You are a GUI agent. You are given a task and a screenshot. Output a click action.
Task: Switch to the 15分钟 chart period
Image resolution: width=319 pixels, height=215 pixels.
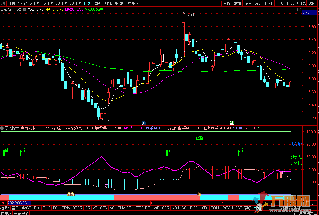47,3
